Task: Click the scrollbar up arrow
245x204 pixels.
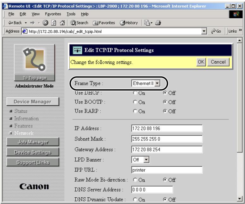Action: point(240,40)
